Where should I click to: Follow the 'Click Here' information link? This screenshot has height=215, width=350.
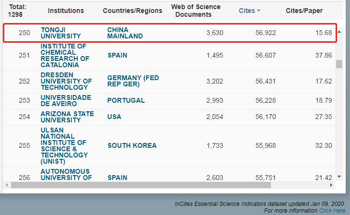point(332,210)
